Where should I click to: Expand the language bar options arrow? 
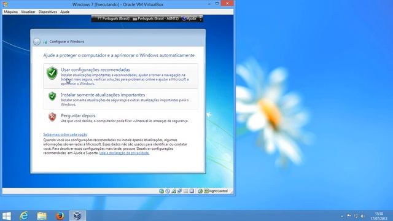pyautogui.click(x=200, y=18)
